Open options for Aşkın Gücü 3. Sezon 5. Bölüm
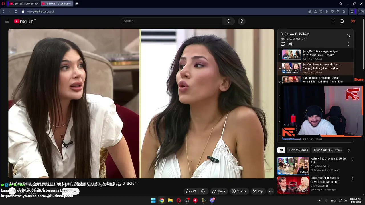This screenshot has width=365, height=205. pyautogui.click(x=352, y=159)
